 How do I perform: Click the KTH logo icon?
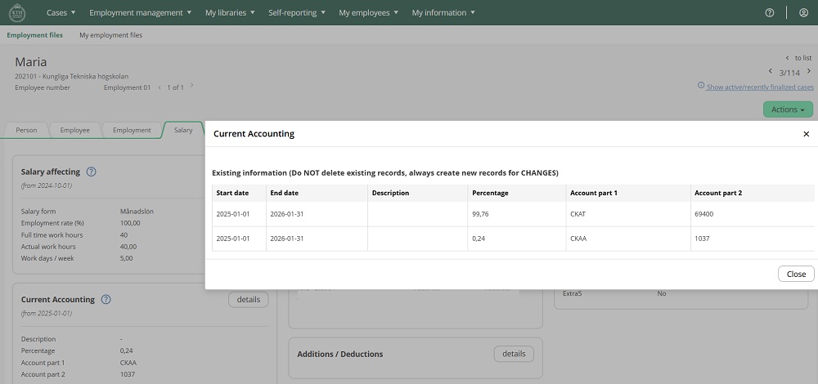click(x=16, y=12)
